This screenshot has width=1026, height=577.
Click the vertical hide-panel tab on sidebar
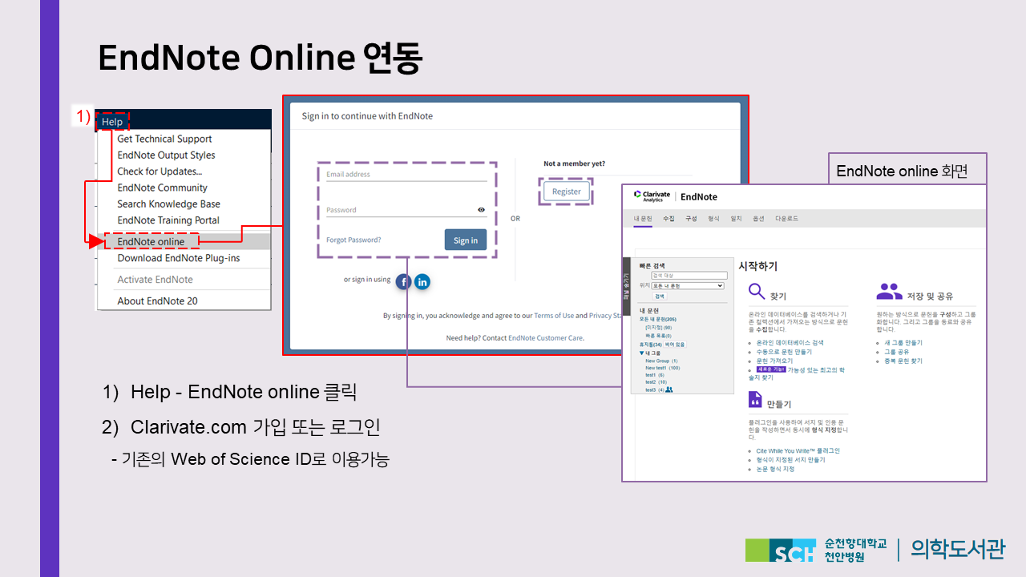(627, 285)
